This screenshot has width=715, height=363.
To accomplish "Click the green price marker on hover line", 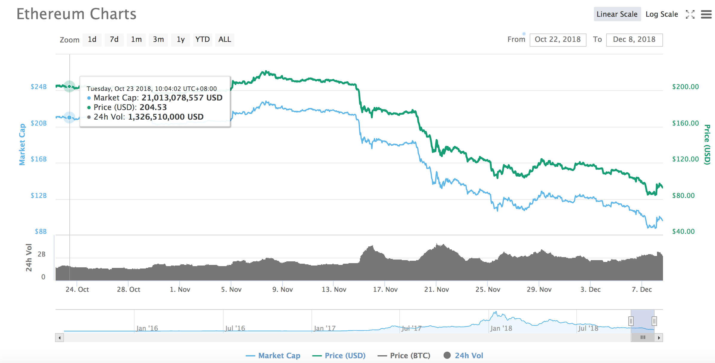I will [x=69, y=86].
